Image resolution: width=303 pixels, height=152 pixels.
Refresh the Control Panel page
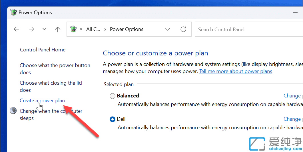click(x=183, y=29)
